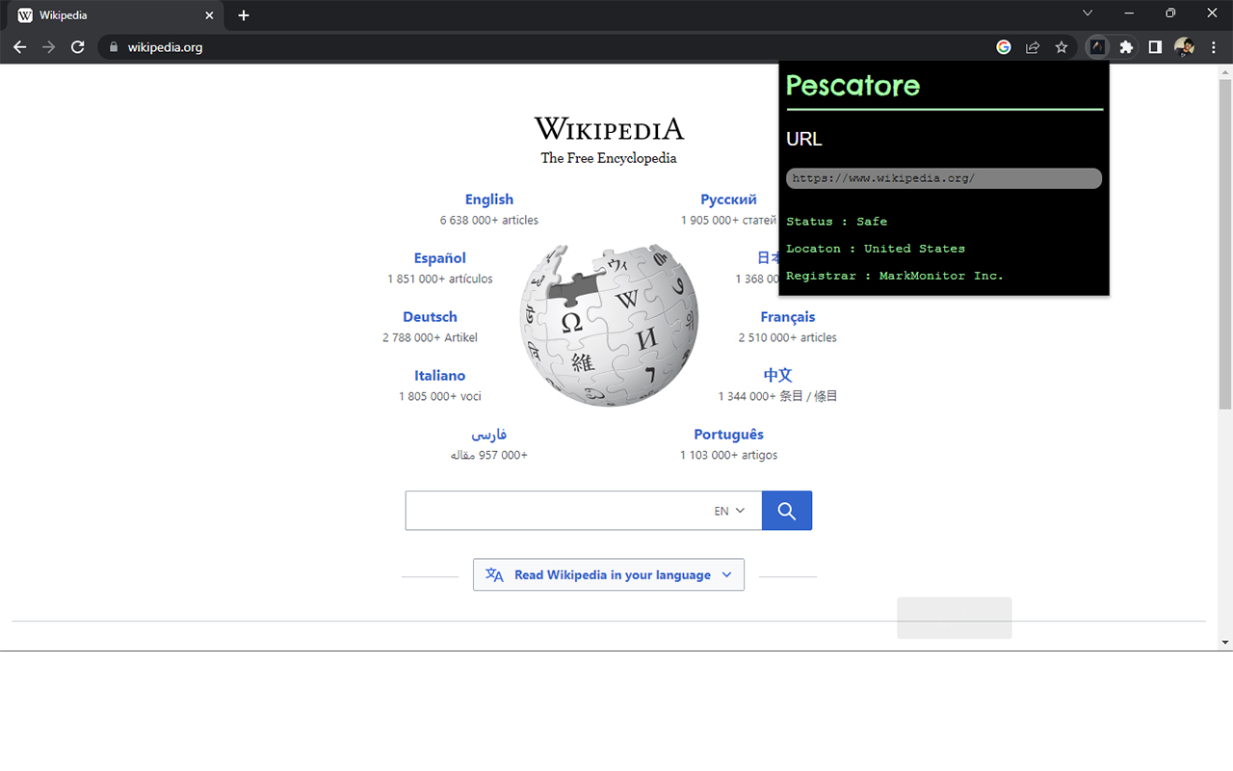
Task: Click '1 103 000+ artigos' text
Action: click(728, 456)
